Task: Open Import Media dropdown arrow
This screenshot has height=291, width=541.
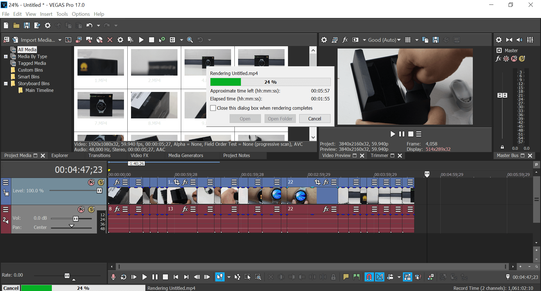Action: click(x=60, y=40)
